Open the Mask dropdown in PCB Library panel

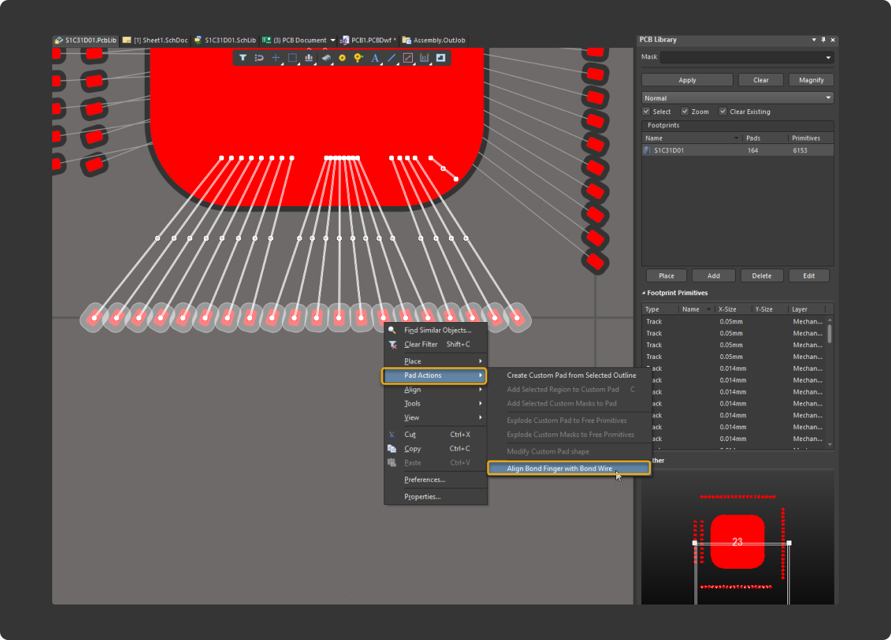(x=829, y=57)
